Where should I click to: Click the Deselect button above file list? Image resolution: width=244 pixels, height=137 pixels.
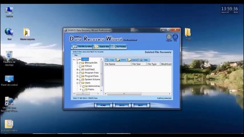tap(133, 60)
